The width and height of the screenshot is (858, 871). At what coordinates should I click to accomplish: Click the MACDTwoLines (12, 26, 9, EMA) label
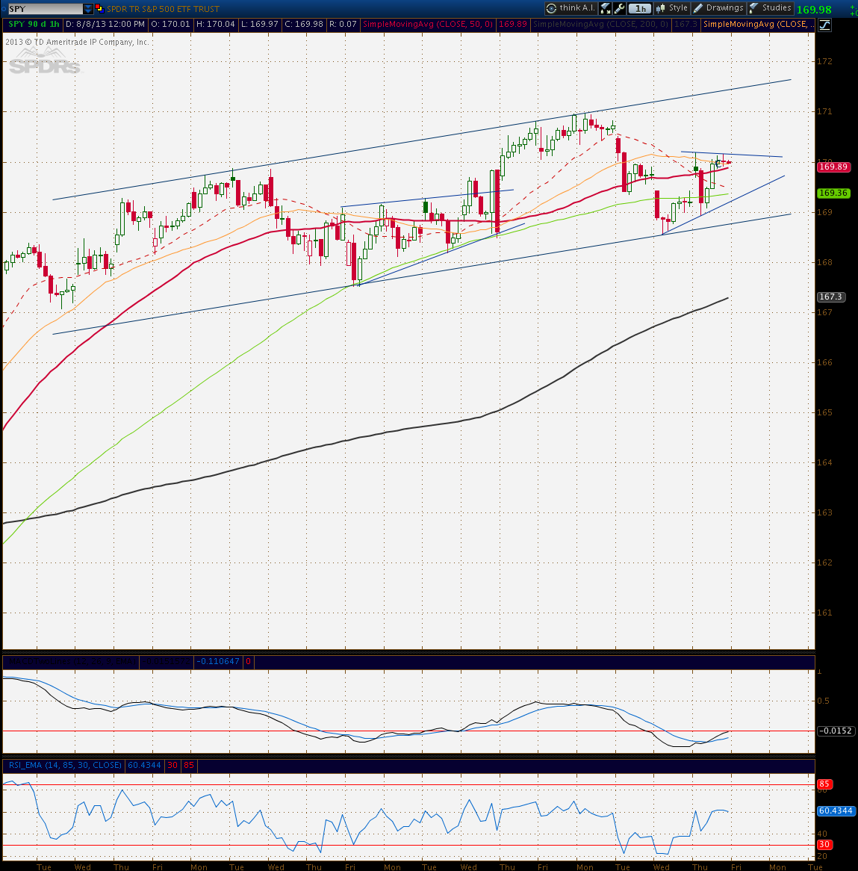(x=71, y=662)
